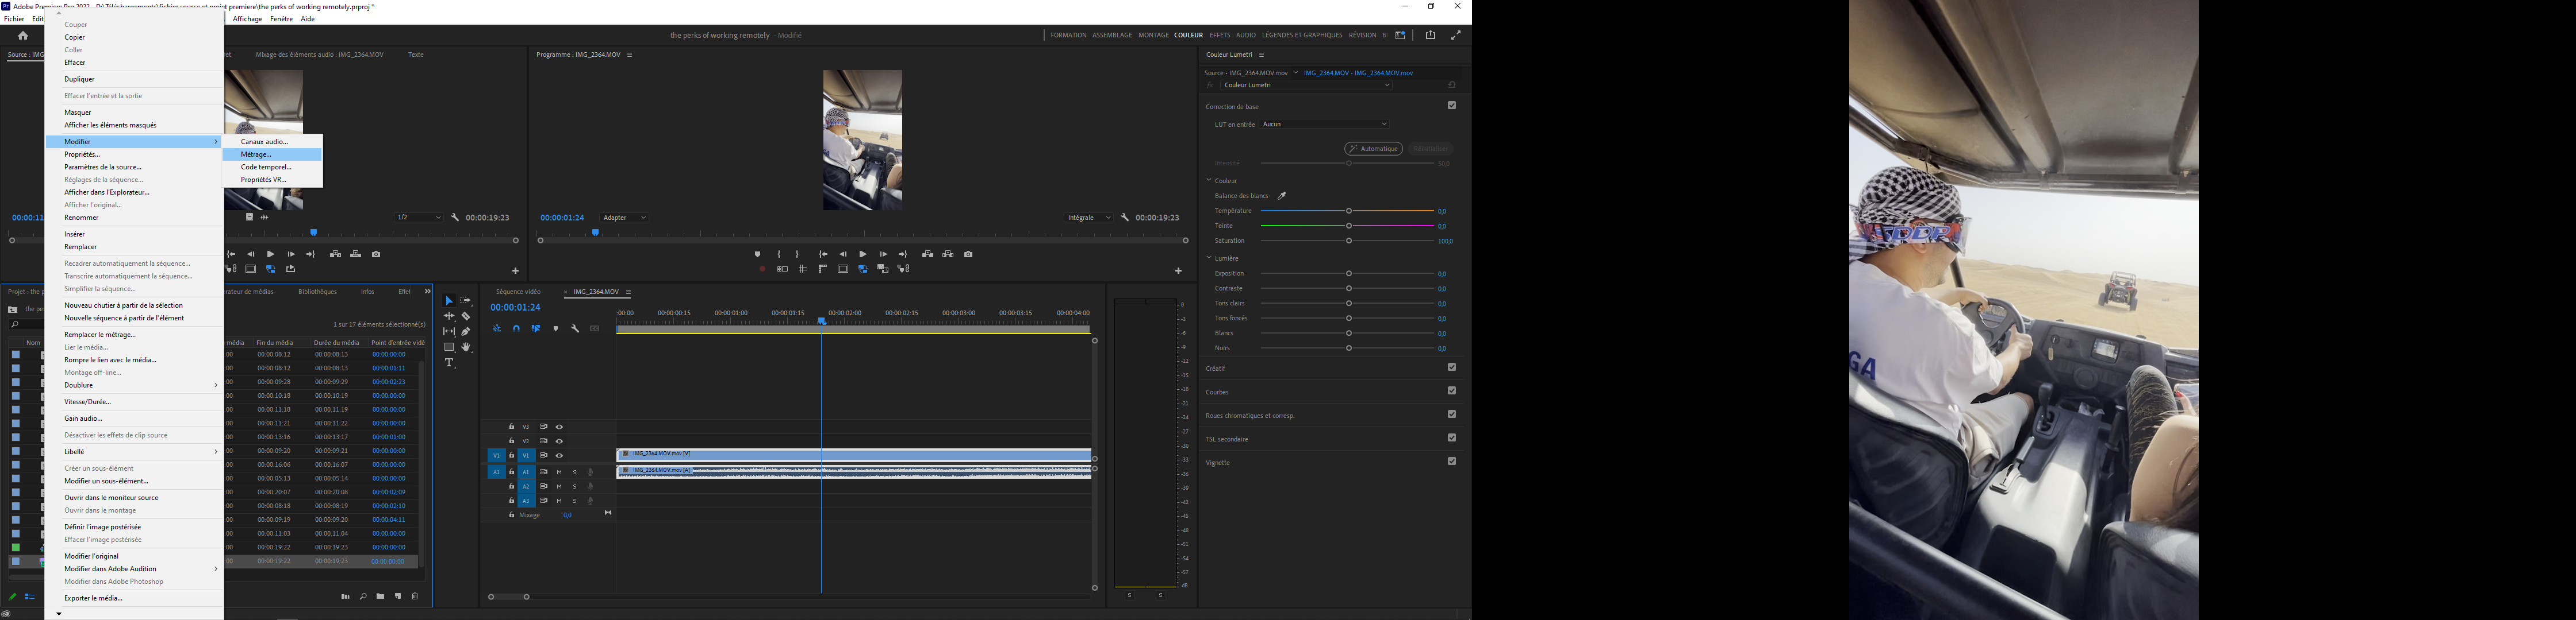Open the Affichage menu
This screenshot has width=2576, height=620.
coord(247,19)
